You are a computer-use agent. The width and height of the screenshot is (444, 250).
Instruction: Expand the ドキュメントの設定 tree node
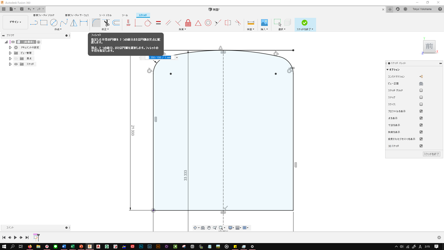click(x=10, y=48)
